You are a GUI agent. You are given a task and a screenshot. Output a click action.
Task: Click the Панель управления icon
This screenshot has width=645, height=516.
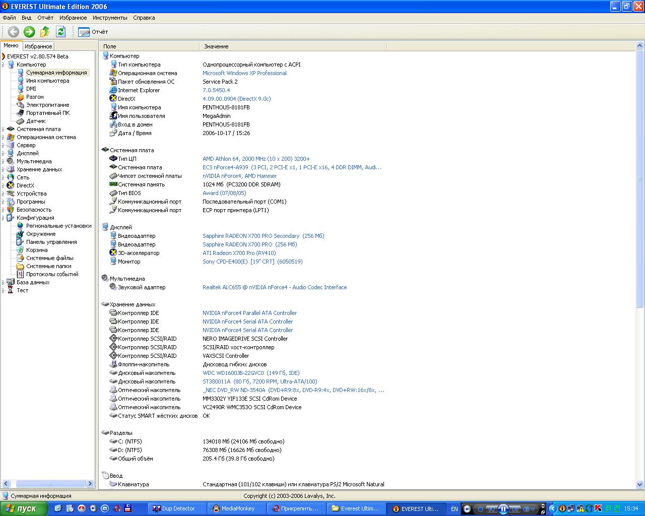point(20,242)
